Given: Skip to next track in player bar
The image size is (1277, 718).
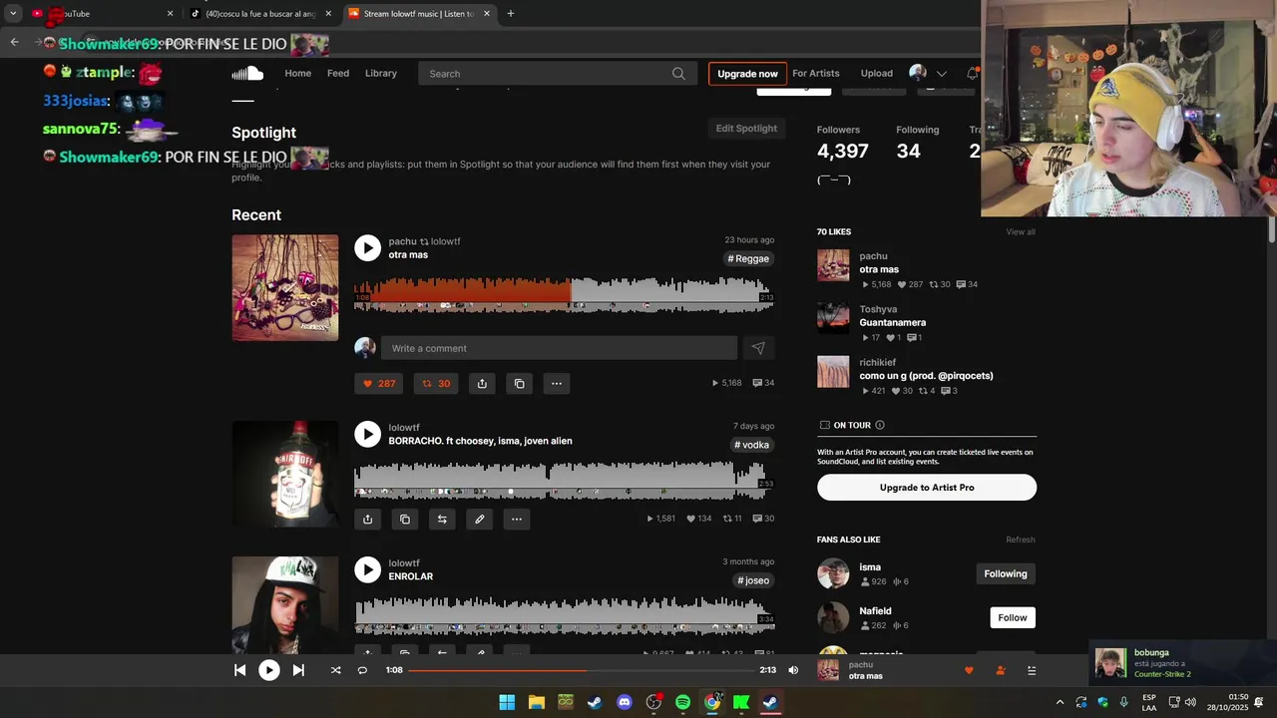Looking at the screenshot, I should coord(298,670).
